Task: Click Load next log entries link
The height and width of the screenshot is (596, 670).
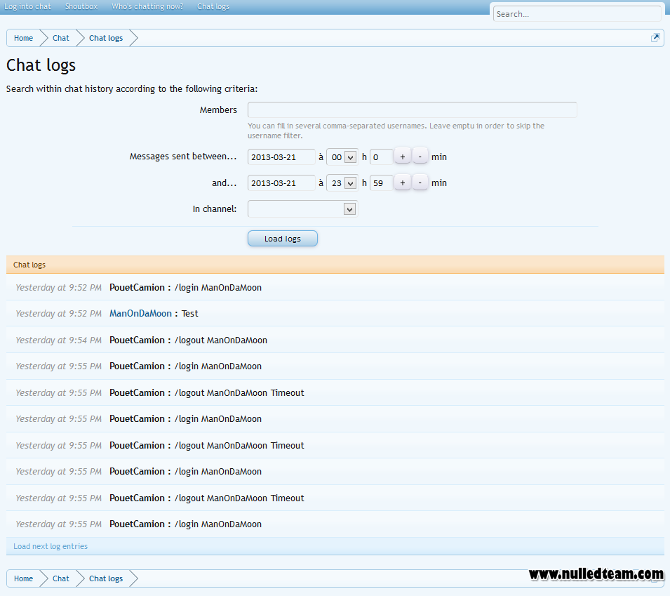Action: (x=51, y=546)
